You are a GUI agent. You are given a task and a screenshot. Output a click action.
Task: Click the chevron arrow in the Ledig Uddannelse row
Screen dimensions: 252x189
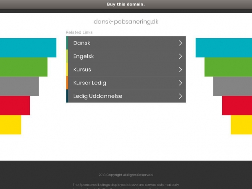tap(181, 96)
